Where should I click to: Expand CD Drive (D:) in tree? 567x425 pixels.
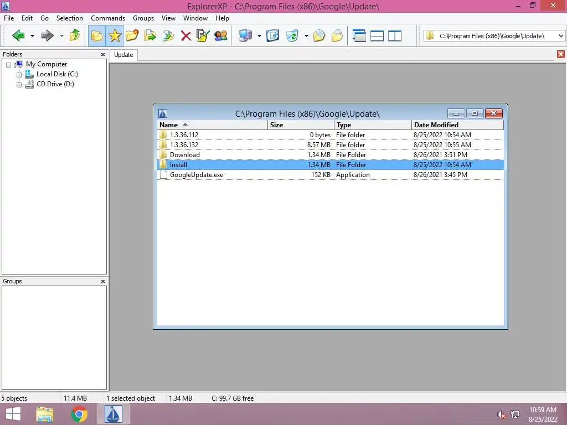[x=19, y=85]
